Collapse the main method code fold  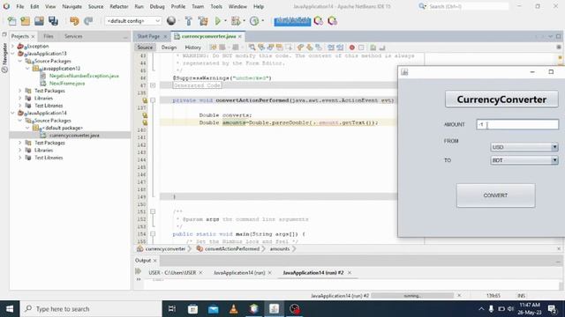pos(153,234)
